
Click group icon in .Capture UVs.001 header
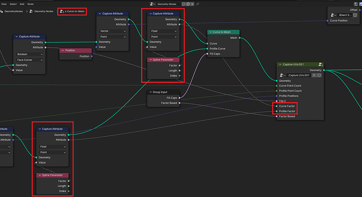(321, 64)
